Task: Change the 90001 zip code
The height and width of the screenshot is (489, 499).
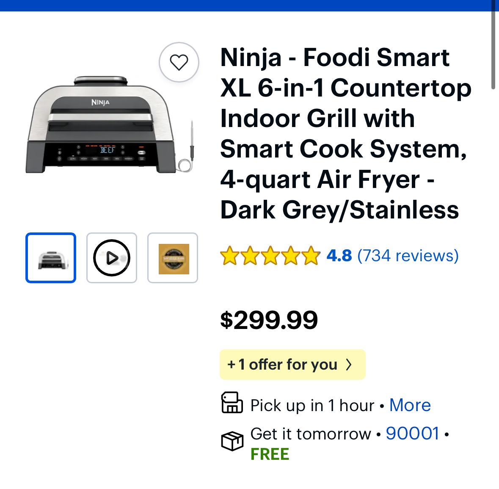Action: (x=412, y=434)
